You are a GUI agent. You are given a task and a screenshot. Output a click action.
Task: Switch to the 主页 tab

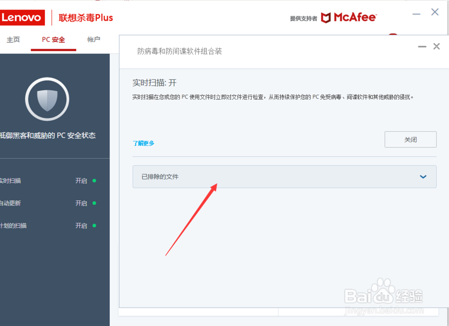(13, 40)
